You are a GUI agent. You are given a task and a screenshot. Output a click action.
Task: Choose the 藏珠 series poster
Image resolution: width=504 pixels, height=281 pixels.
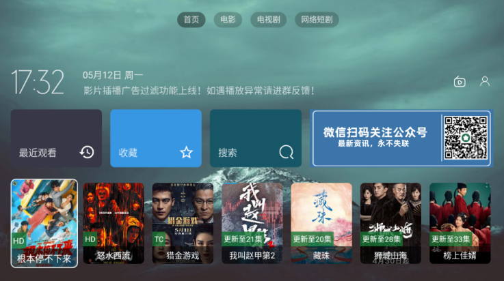click(321, 223)
